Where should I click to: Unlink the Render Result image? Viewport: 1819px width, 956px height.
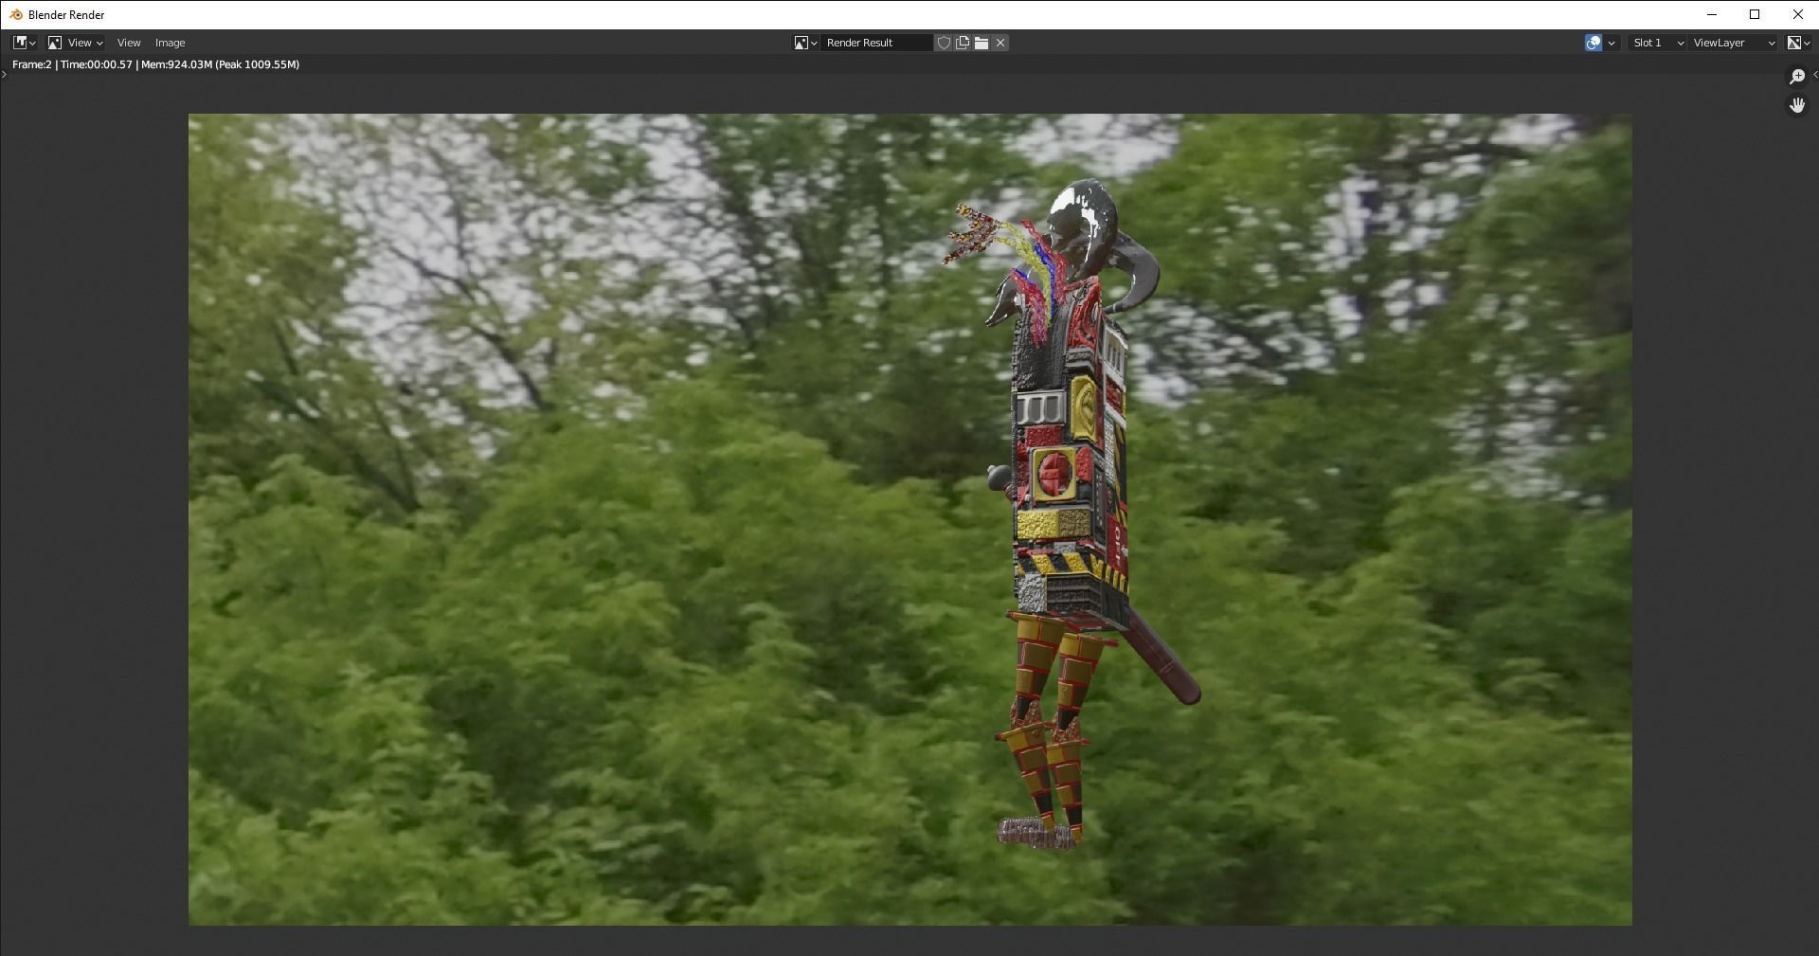1000,43
